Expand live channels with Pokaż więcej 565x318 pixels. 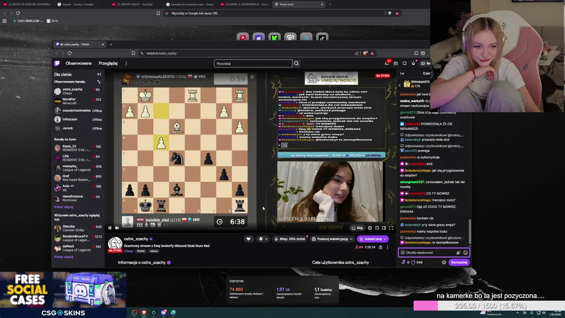click(x=64, y=207)
